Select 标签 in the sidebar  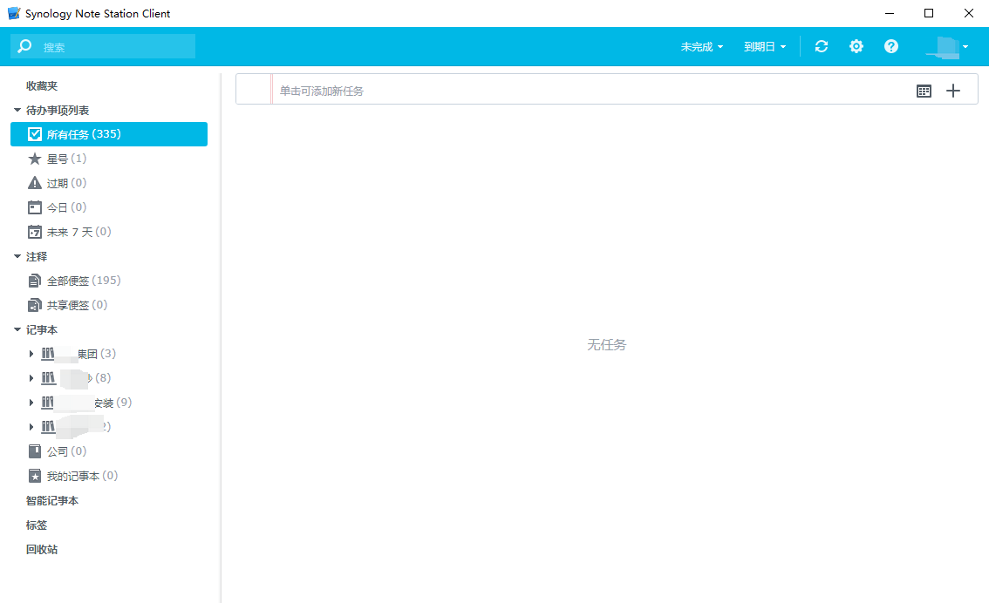[37, 525]
